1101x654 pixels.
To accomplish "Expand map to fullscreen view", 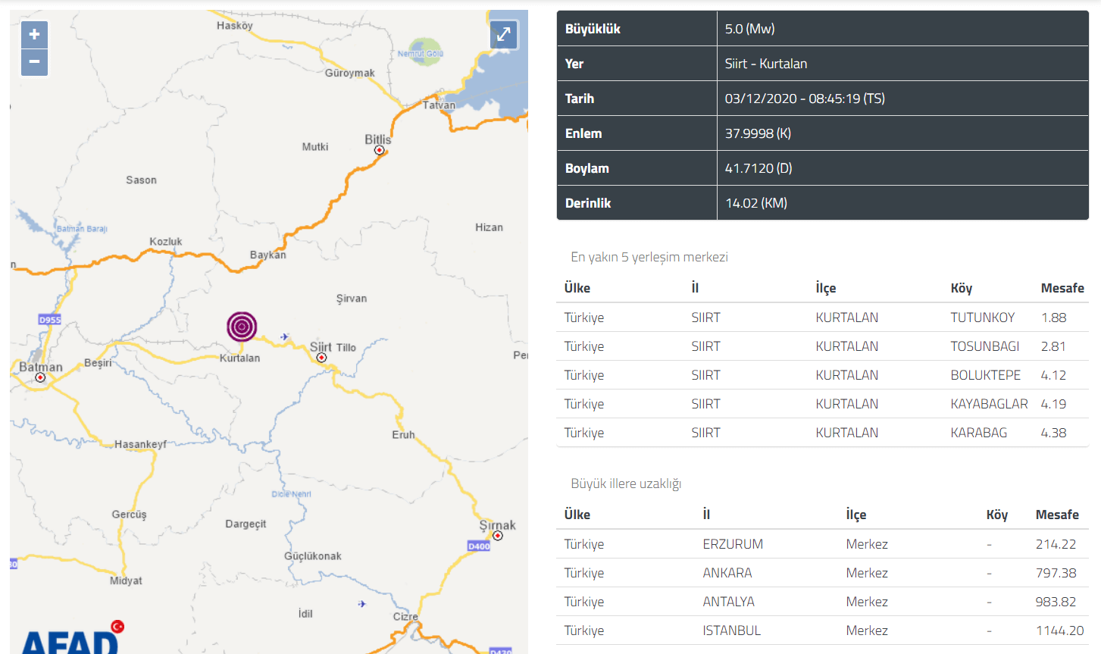I will (x=504, y=34).
